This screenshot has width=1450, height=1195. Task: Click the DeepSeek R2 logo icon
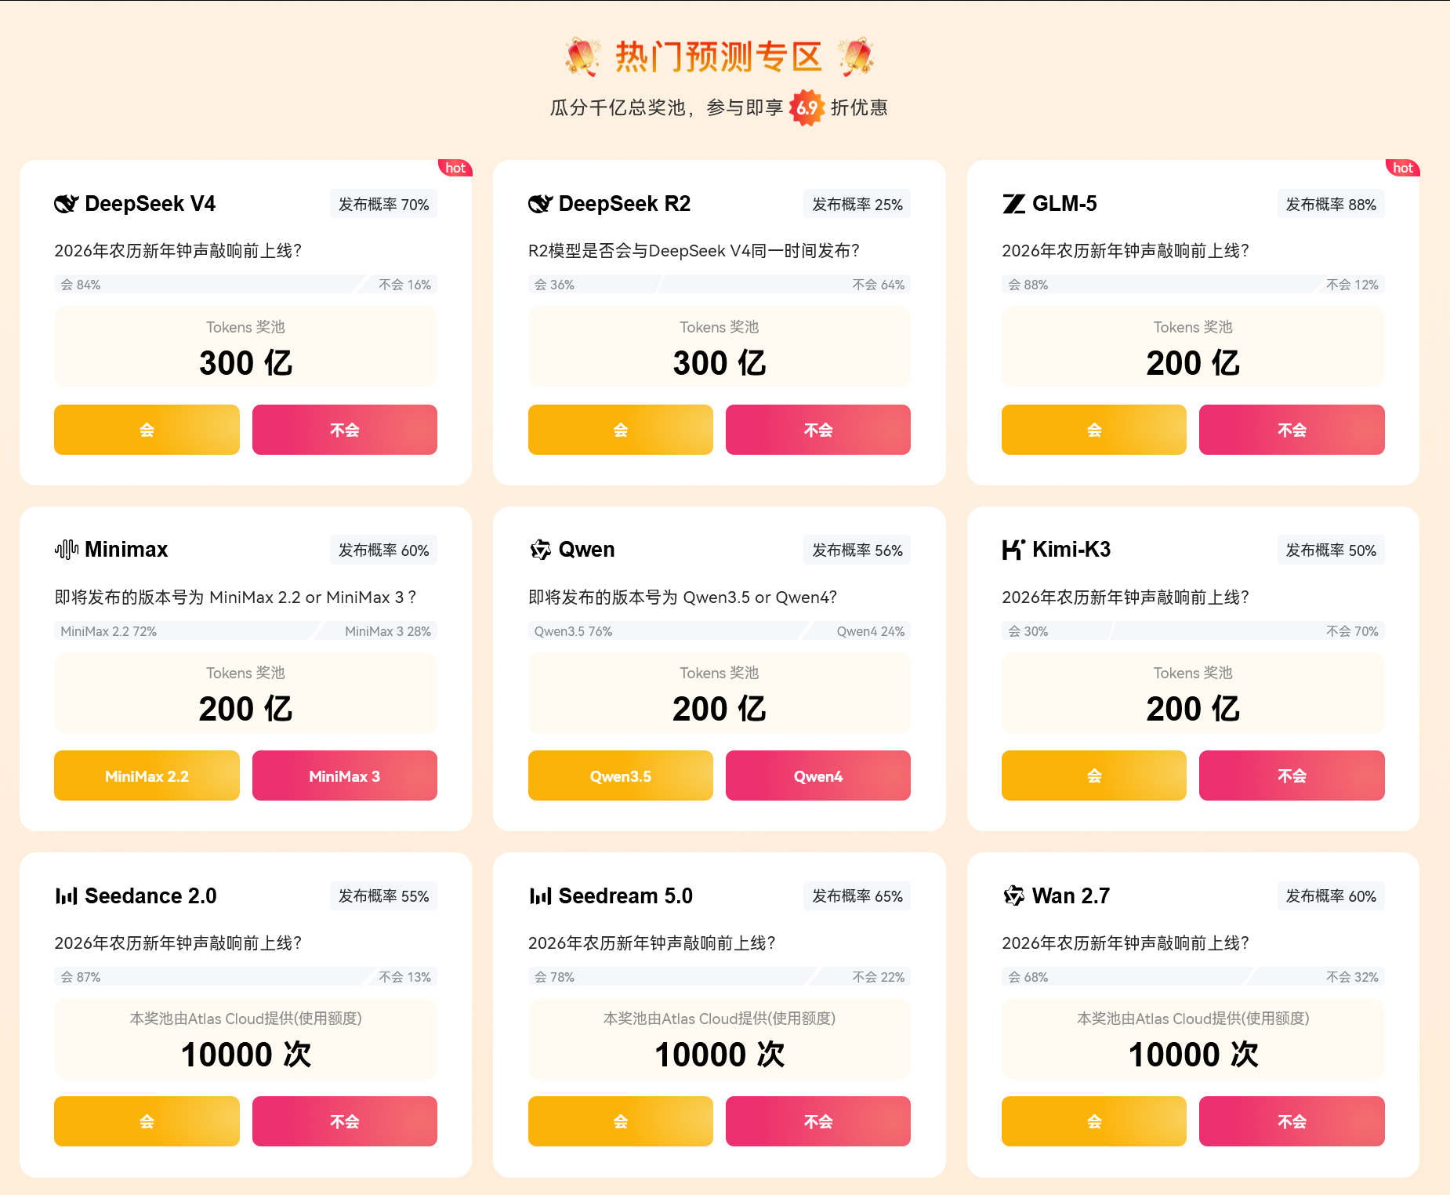click(539, 203)
